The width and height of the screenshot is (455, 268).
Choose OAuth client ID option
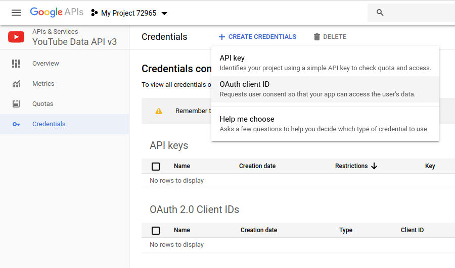pos(325,89)
